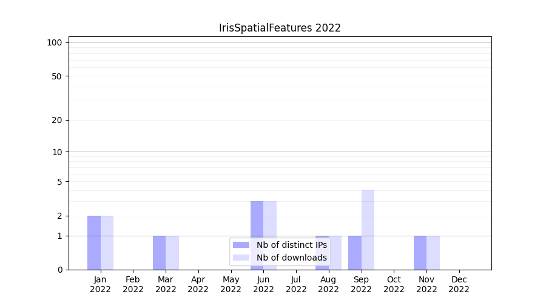Click the November downloads bar
The image size is (546, 303).
tap(433, 253)
